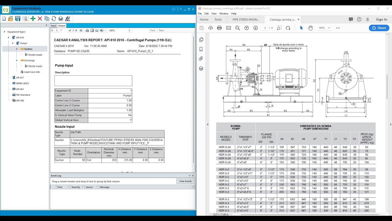Open the Source column filter in Event Log
392x221 pixels.
97,187
